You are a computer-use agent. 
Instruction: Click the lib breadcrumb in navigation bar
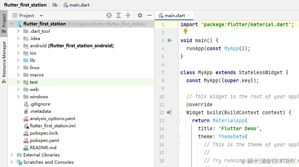click(x=55, y=5)
